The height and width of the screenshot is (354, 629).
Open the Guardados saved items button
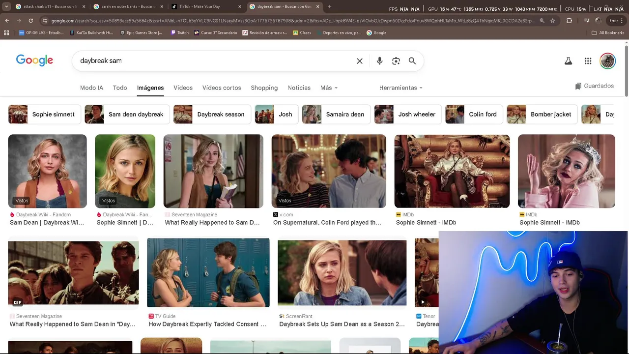click(x=594, y=86)
